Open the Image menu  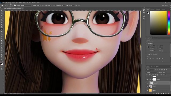point(10,3)
